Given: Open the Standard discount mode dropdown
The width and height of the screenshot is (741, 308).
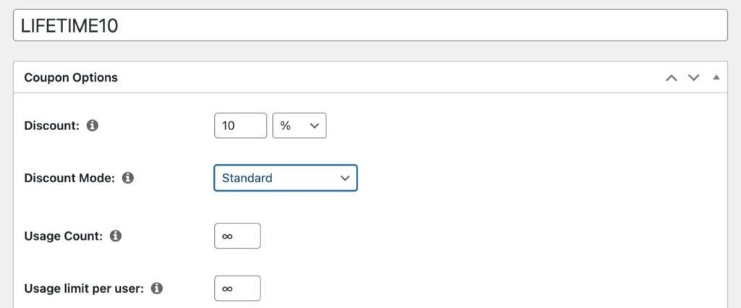Looking at the screenshot, I should click(285, 178).
